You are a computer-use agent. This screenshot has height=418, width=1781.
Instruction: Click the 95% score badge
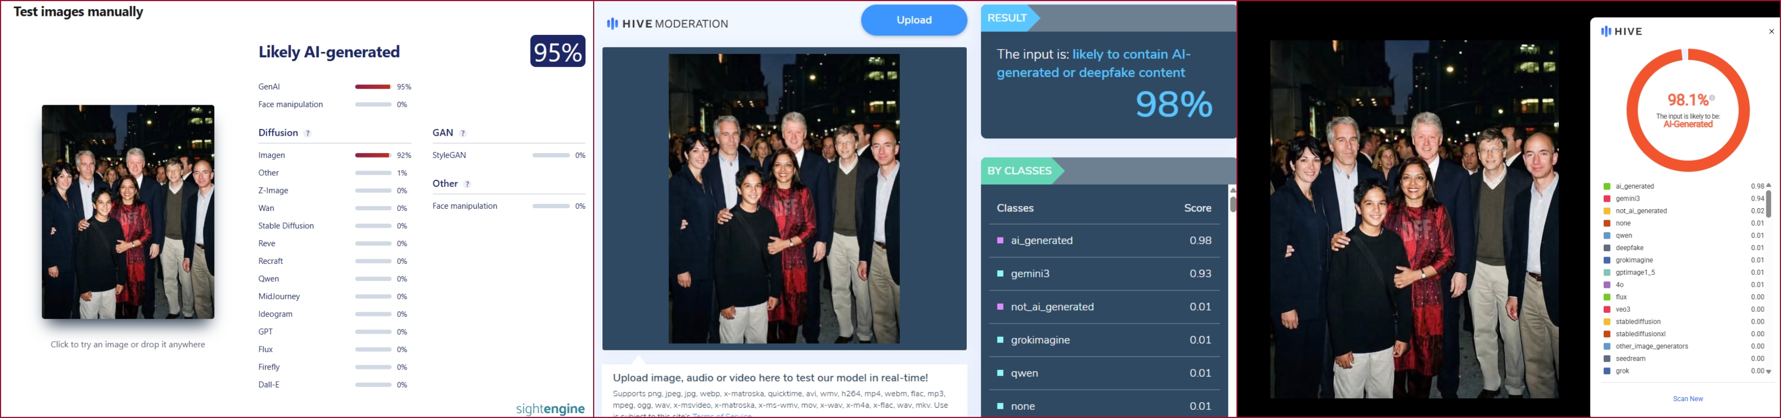(x=557, y=52)
